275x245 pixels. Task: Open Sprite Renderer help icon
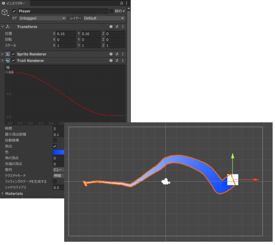click(x=112, y=54)
